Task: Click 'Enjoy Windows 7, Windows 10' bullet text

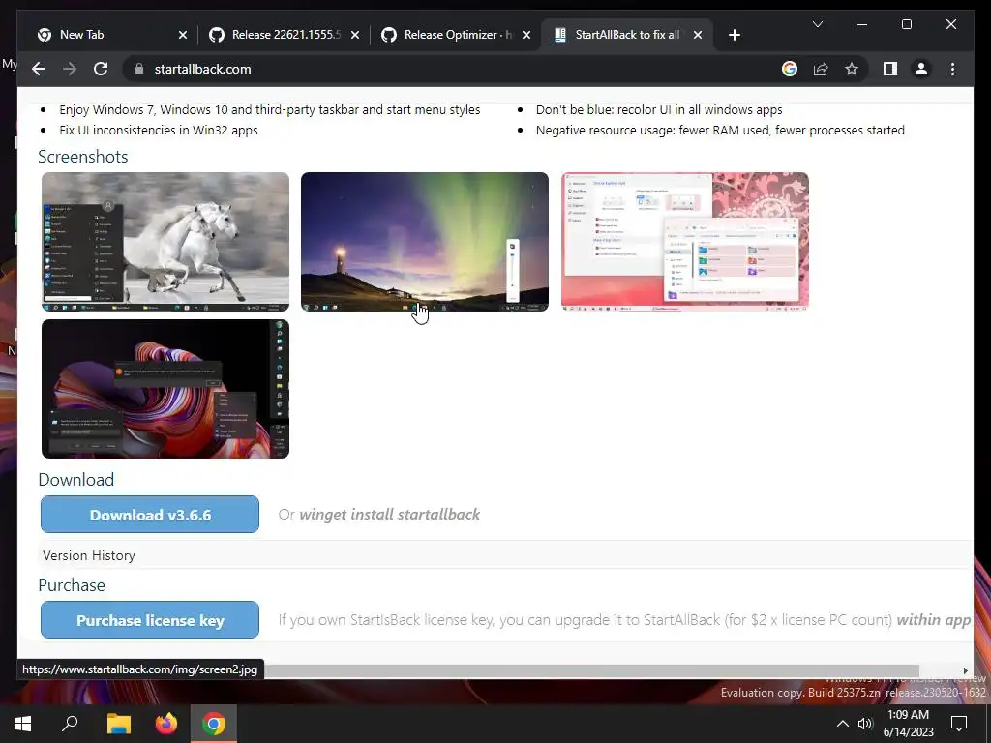Action: [x=270, y=110]
